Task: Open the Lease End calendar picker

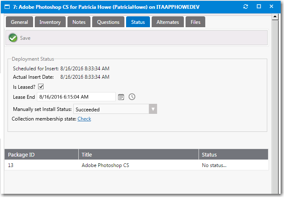Action: pos(121,97)
